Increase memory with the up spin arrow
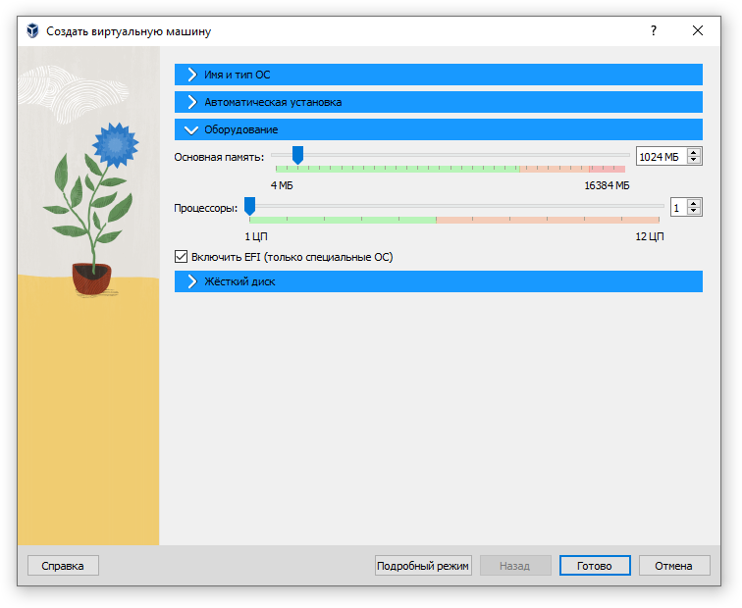742x608 pixels. coord(694,152)
